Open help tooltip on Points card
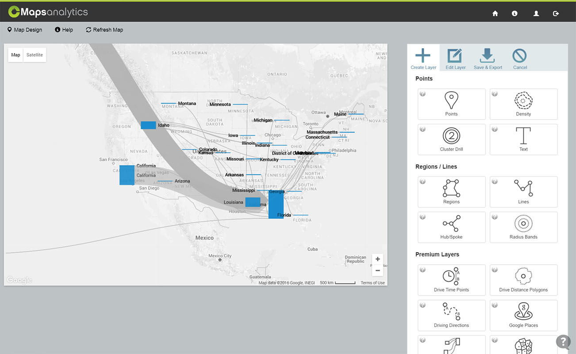This screenshot has height=354, width=576. pos(422,94)
